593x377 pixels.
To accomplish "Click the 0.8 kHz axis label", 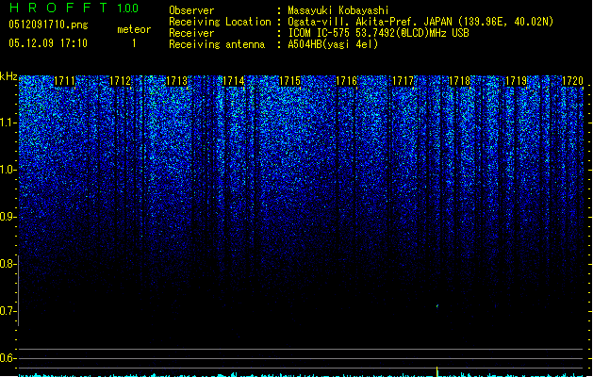I will pos(8,264).
